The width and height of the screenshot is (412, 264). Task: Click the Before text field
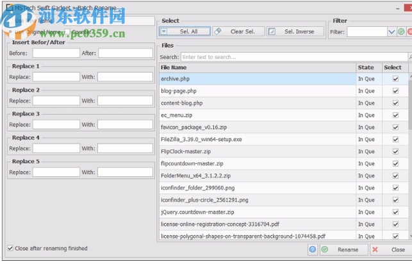click(x=56, y=53)
